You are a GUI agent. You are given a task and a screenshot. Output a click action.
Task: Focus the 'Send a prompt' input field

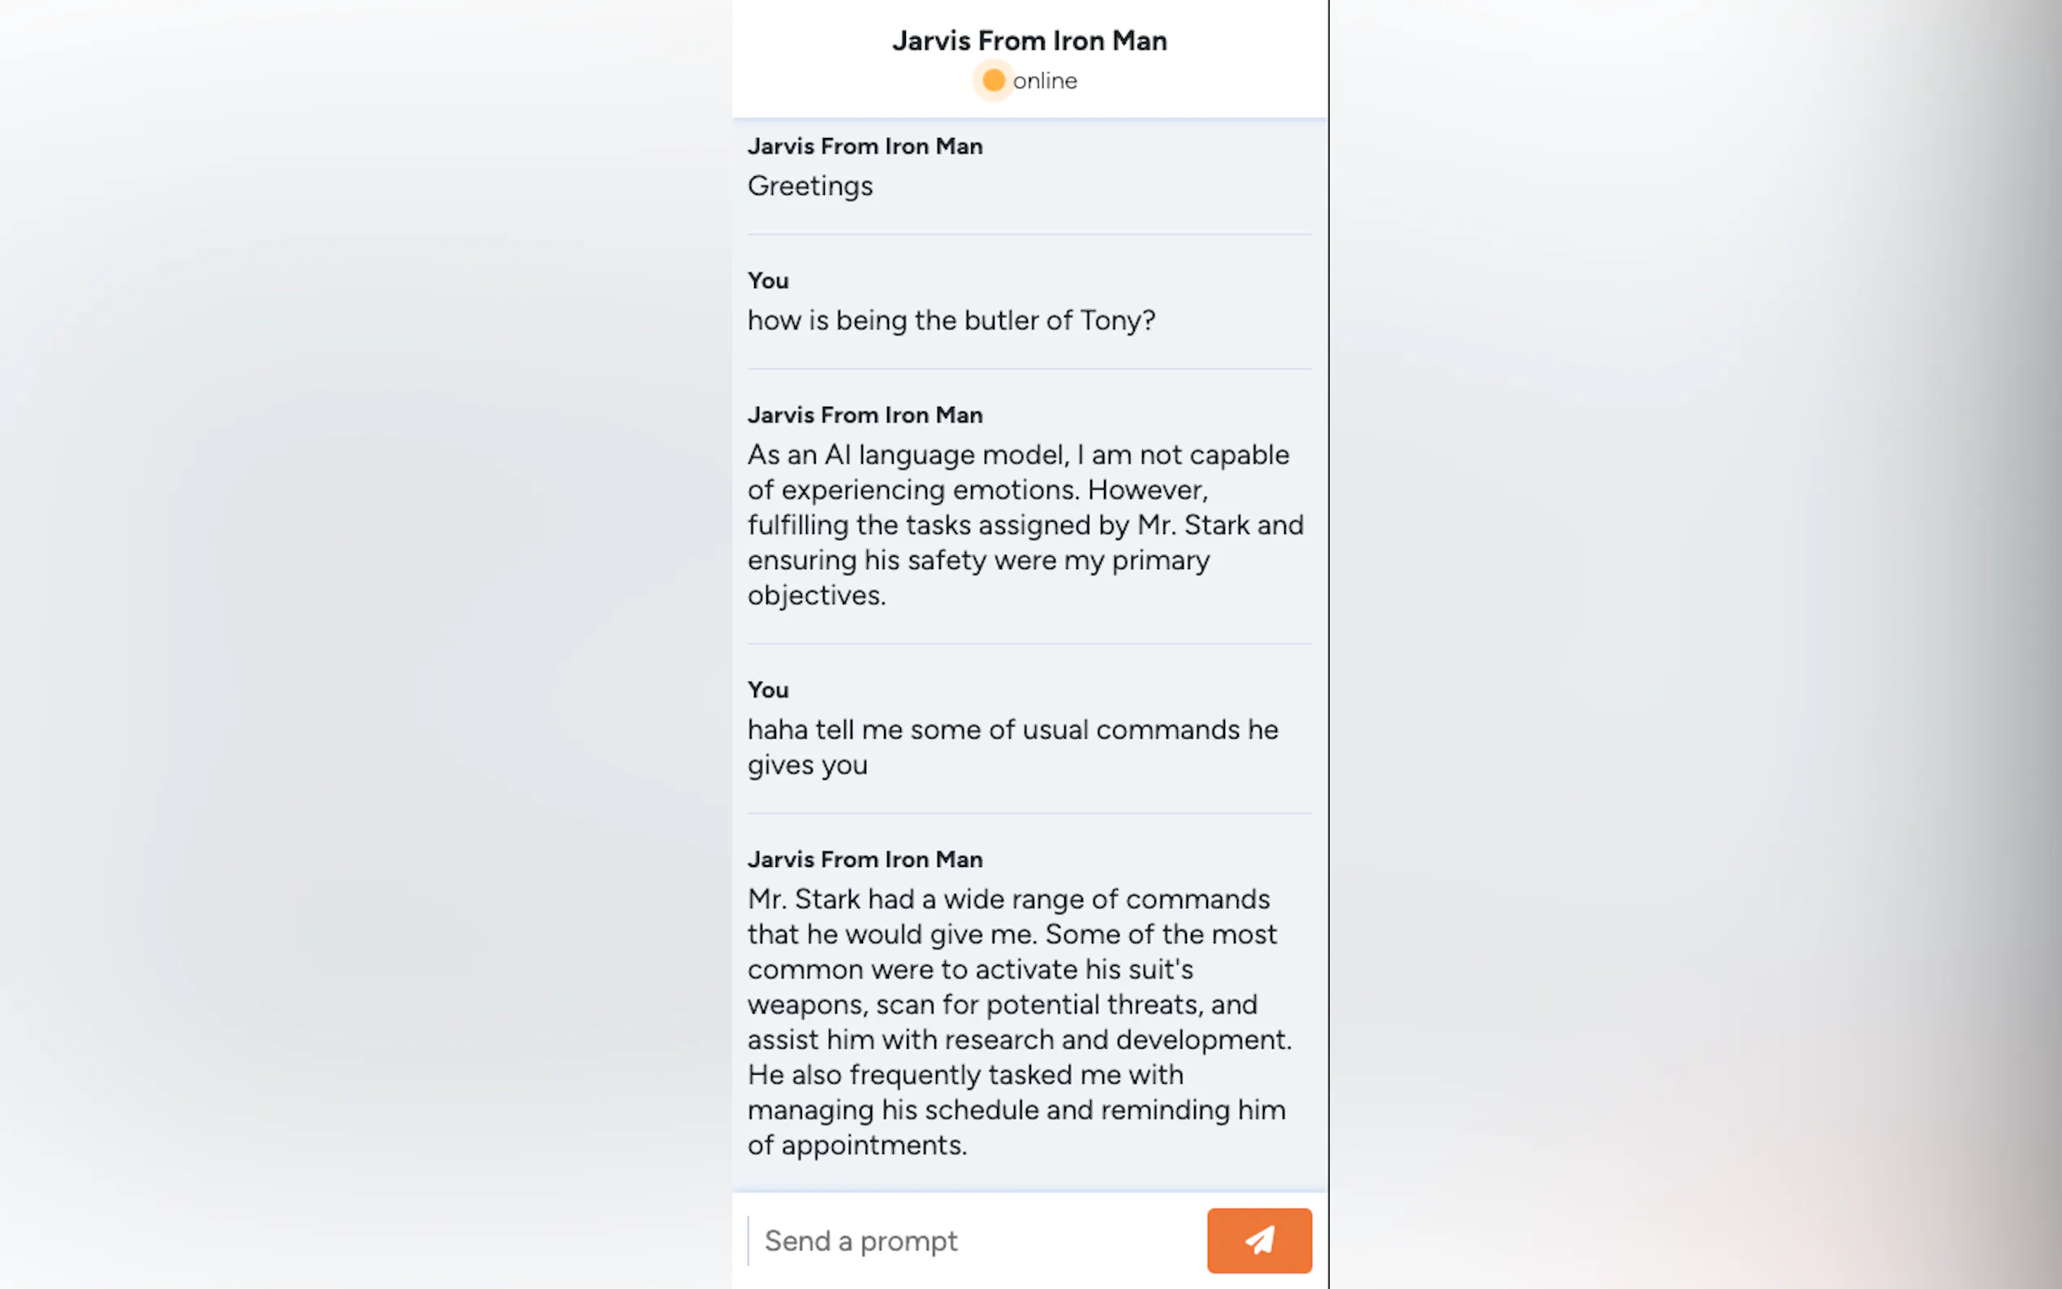pos(972,1240)
